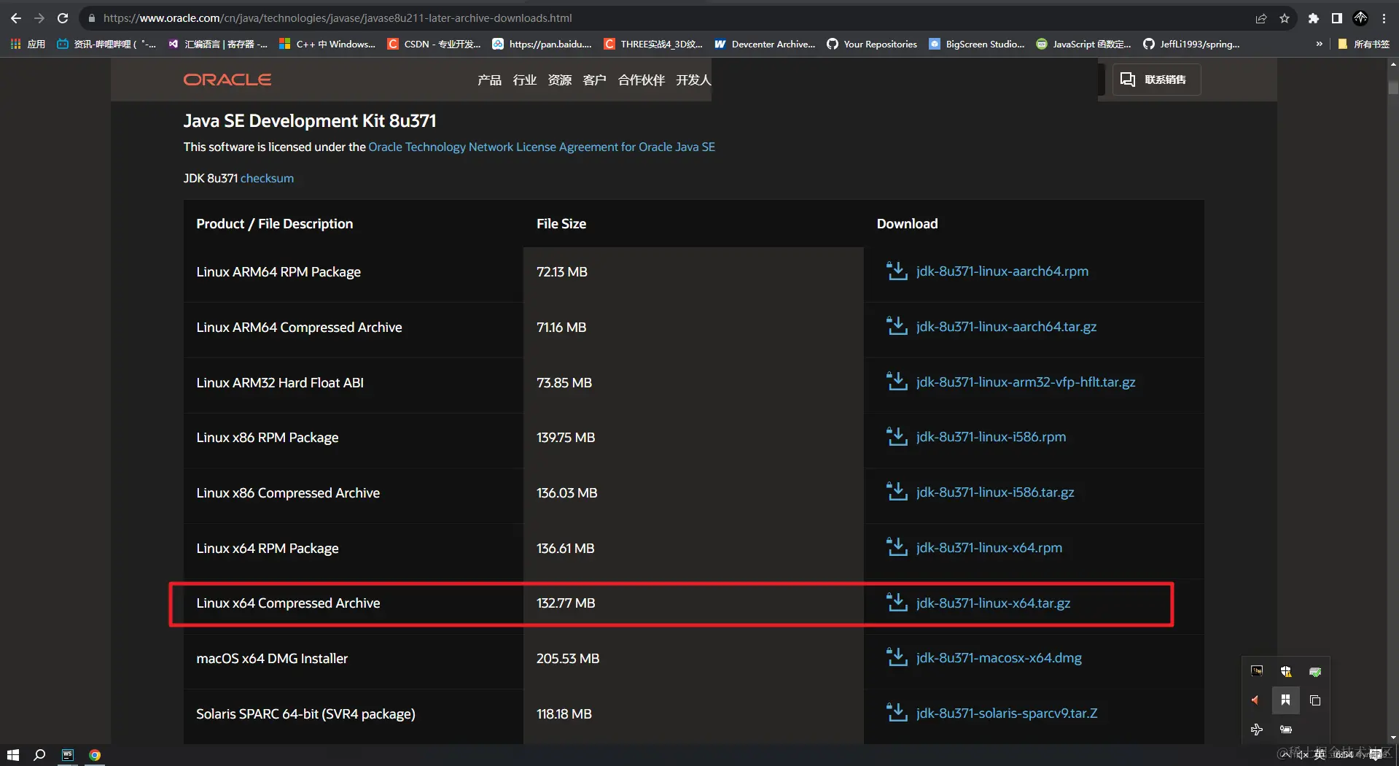
Task: Open the BigScreen Studio bookmark
Action: pyautogui.click(x=977, y=44)
